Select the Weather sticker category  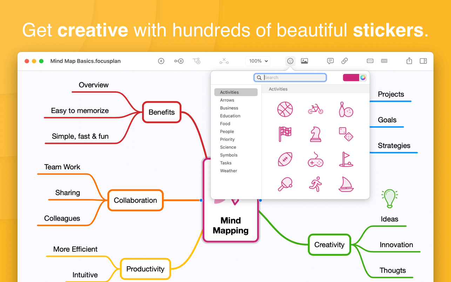point(229,171)
